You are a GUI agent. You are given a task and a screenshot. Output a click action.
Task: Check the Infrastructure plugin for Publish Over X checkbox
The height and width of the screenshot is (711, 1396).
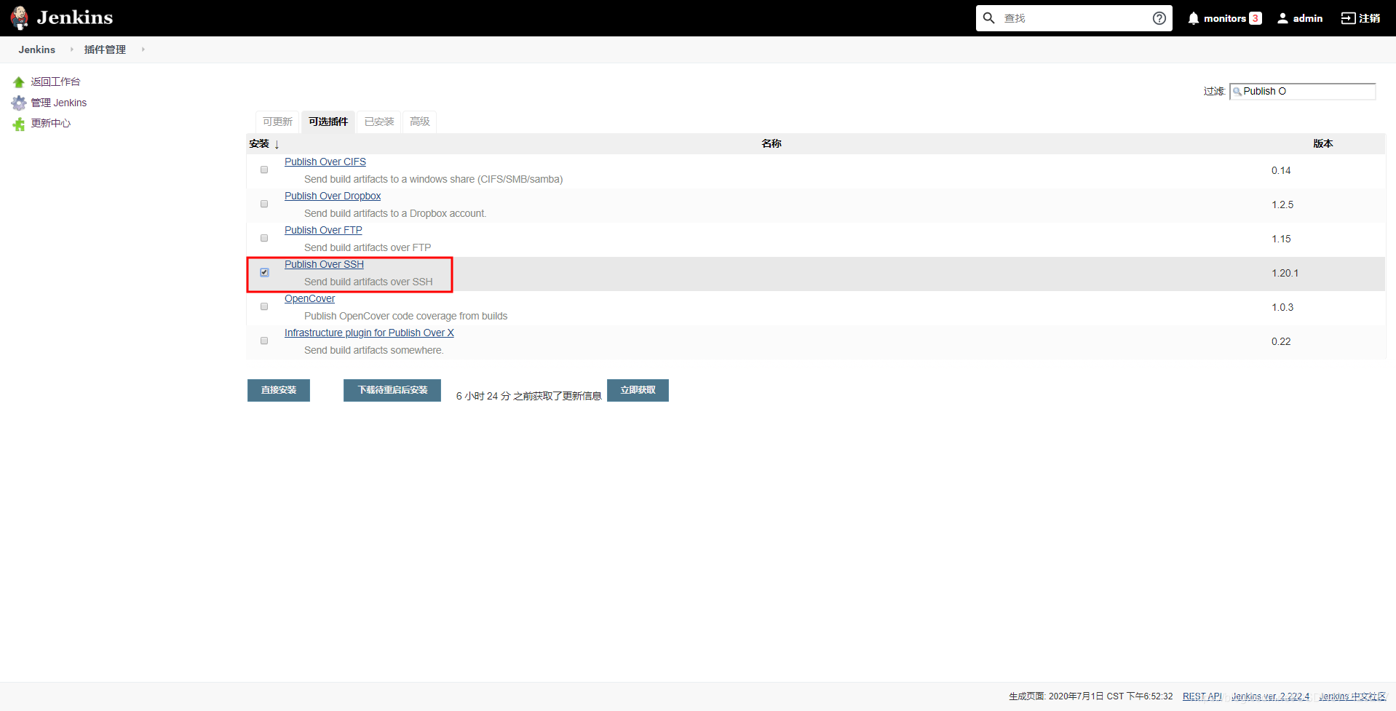point(264,341)
